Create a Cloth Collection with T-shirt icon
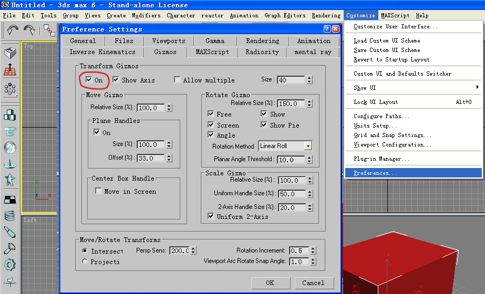 [10, 131]
